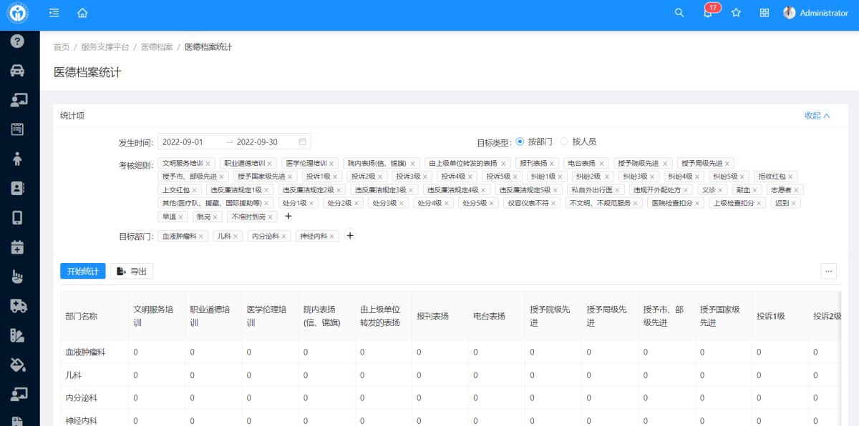Open the mobile phone icon in sidebar
Image resolution: width=859 pixels, height=426 pixels.
point(18,218)
